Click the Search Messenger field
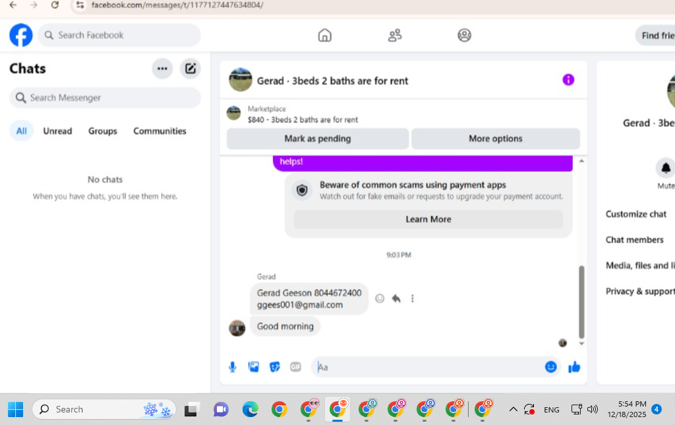The height and width of the screenshot is (425, 675). pos(105,98)
